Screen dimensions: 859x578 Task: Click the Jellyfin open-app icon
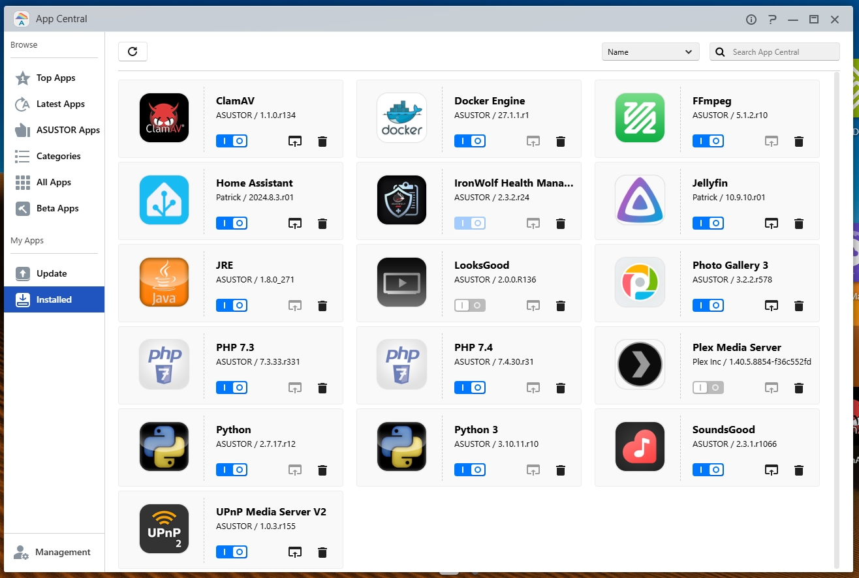pyautogui.click(x=772, y=224)
